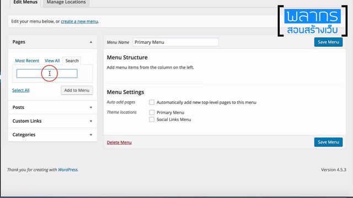
Task: Click the Menu Settings heading
Action: coord(125,92)
